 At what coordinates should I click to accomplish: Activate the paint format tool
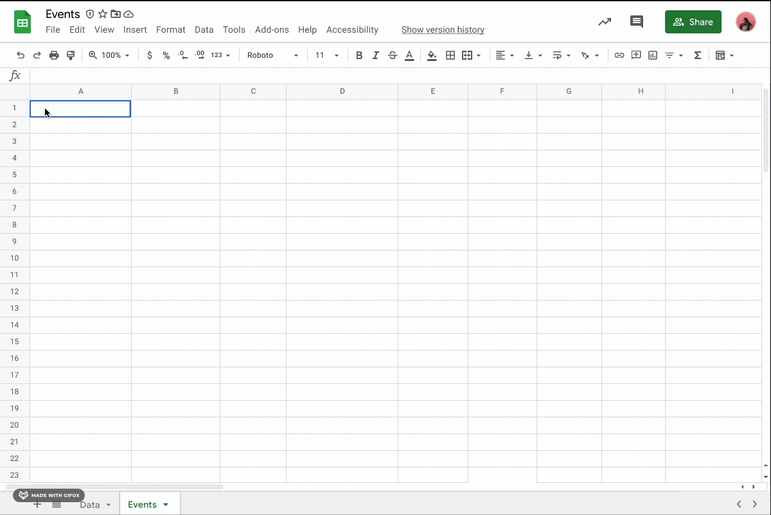(x=71, y=55)
